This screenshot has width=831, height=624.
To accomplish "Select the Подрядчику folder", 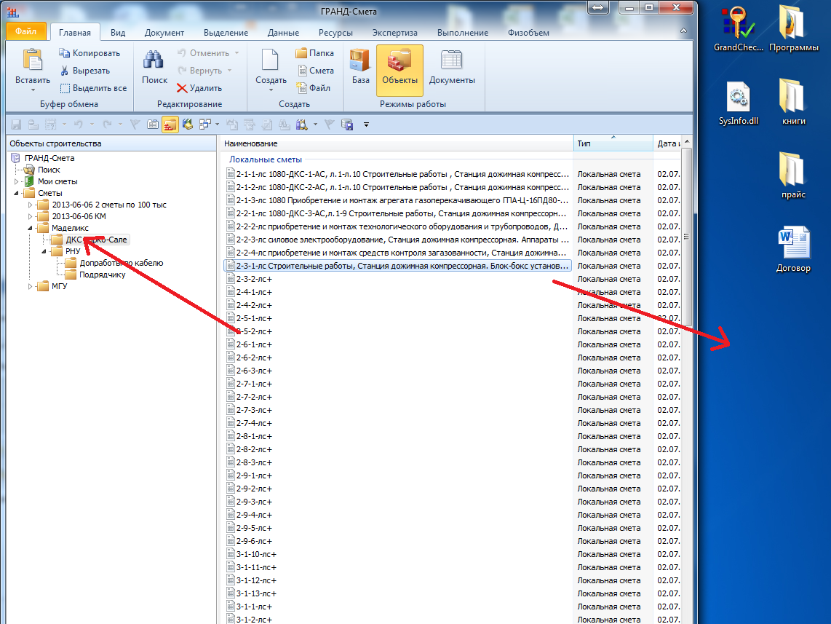I will point(103,275).
